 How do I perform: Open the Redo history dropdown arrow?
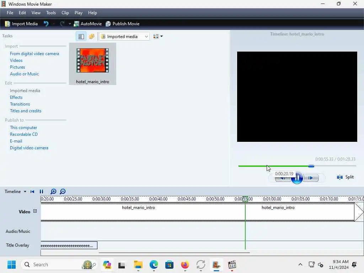click(69, 24)
